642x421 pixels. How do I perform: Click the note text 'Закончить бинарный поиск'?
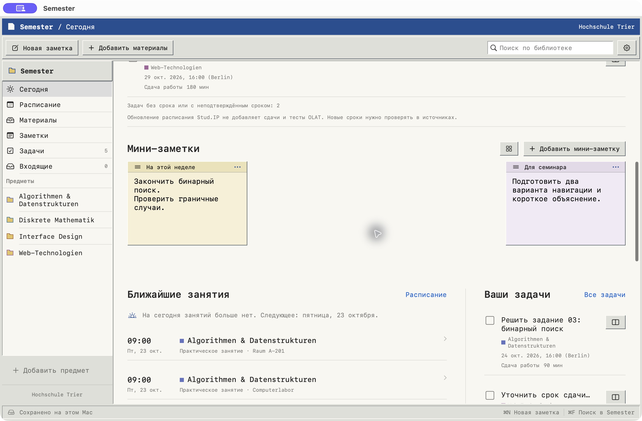pyautogui.click(x=174, y=186)
